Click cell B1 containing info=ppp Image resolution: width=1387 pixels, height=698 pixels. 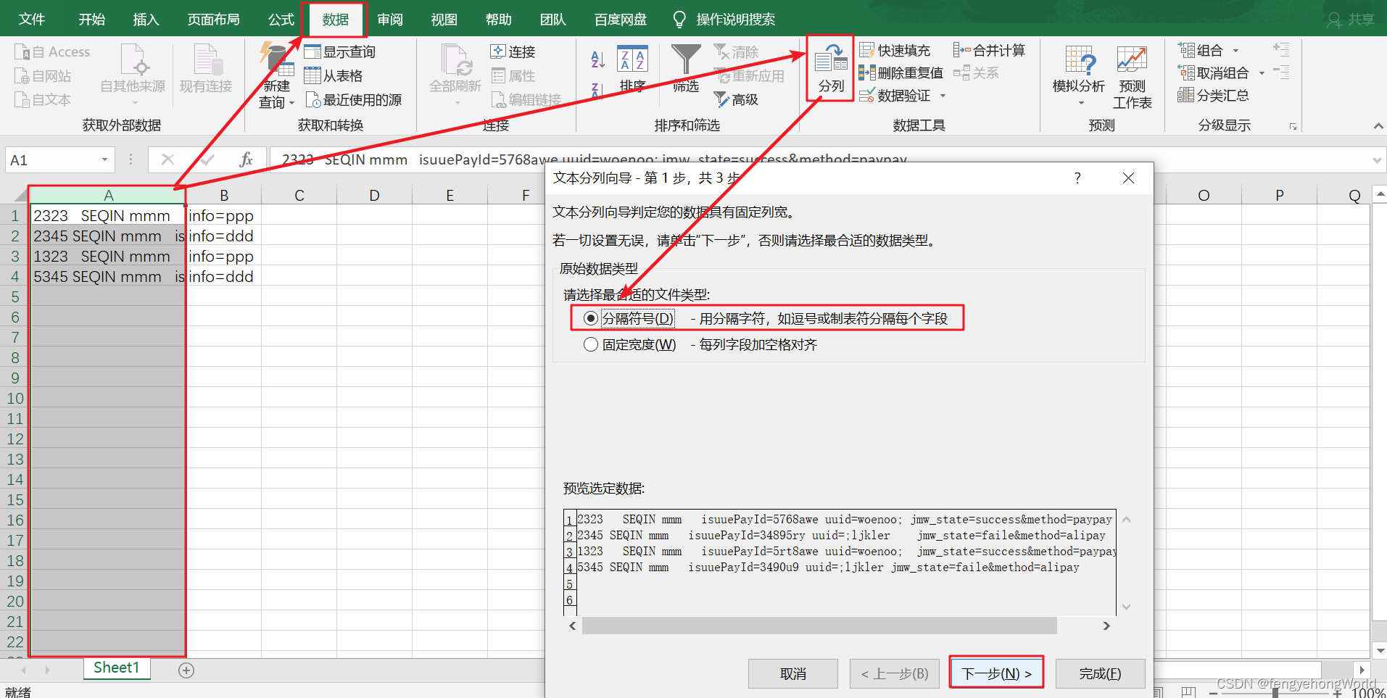[223, 215]
